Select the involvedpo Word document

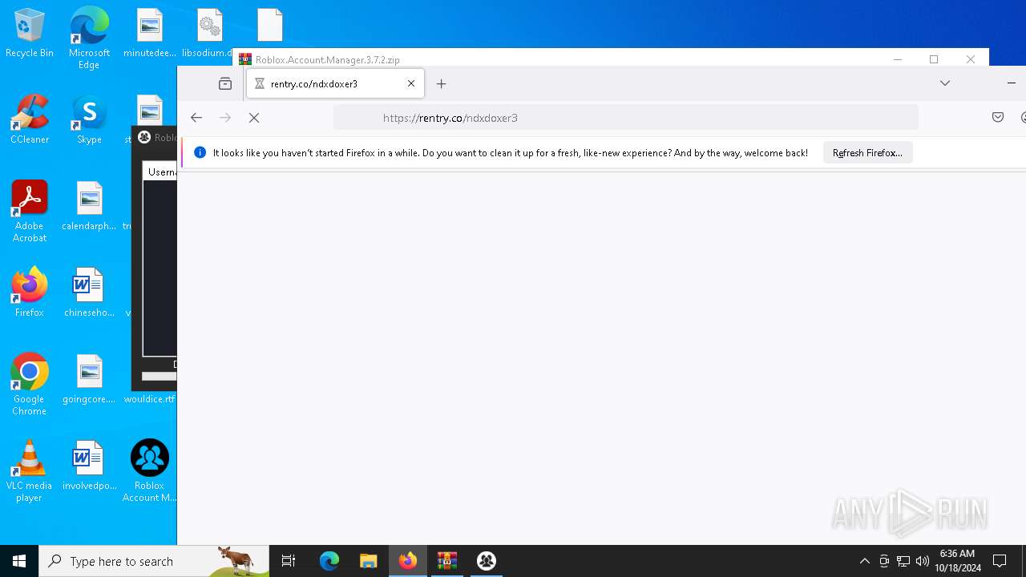89,466
